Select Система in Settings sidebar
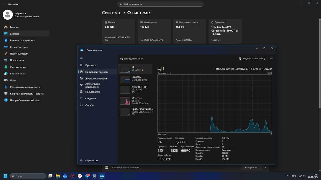Viewport: 321px width, 180px height. tap(26, 34)
